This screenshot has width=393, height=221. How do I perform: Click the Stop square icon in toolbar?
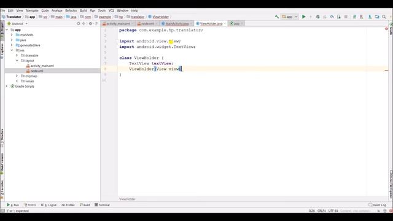346,17
